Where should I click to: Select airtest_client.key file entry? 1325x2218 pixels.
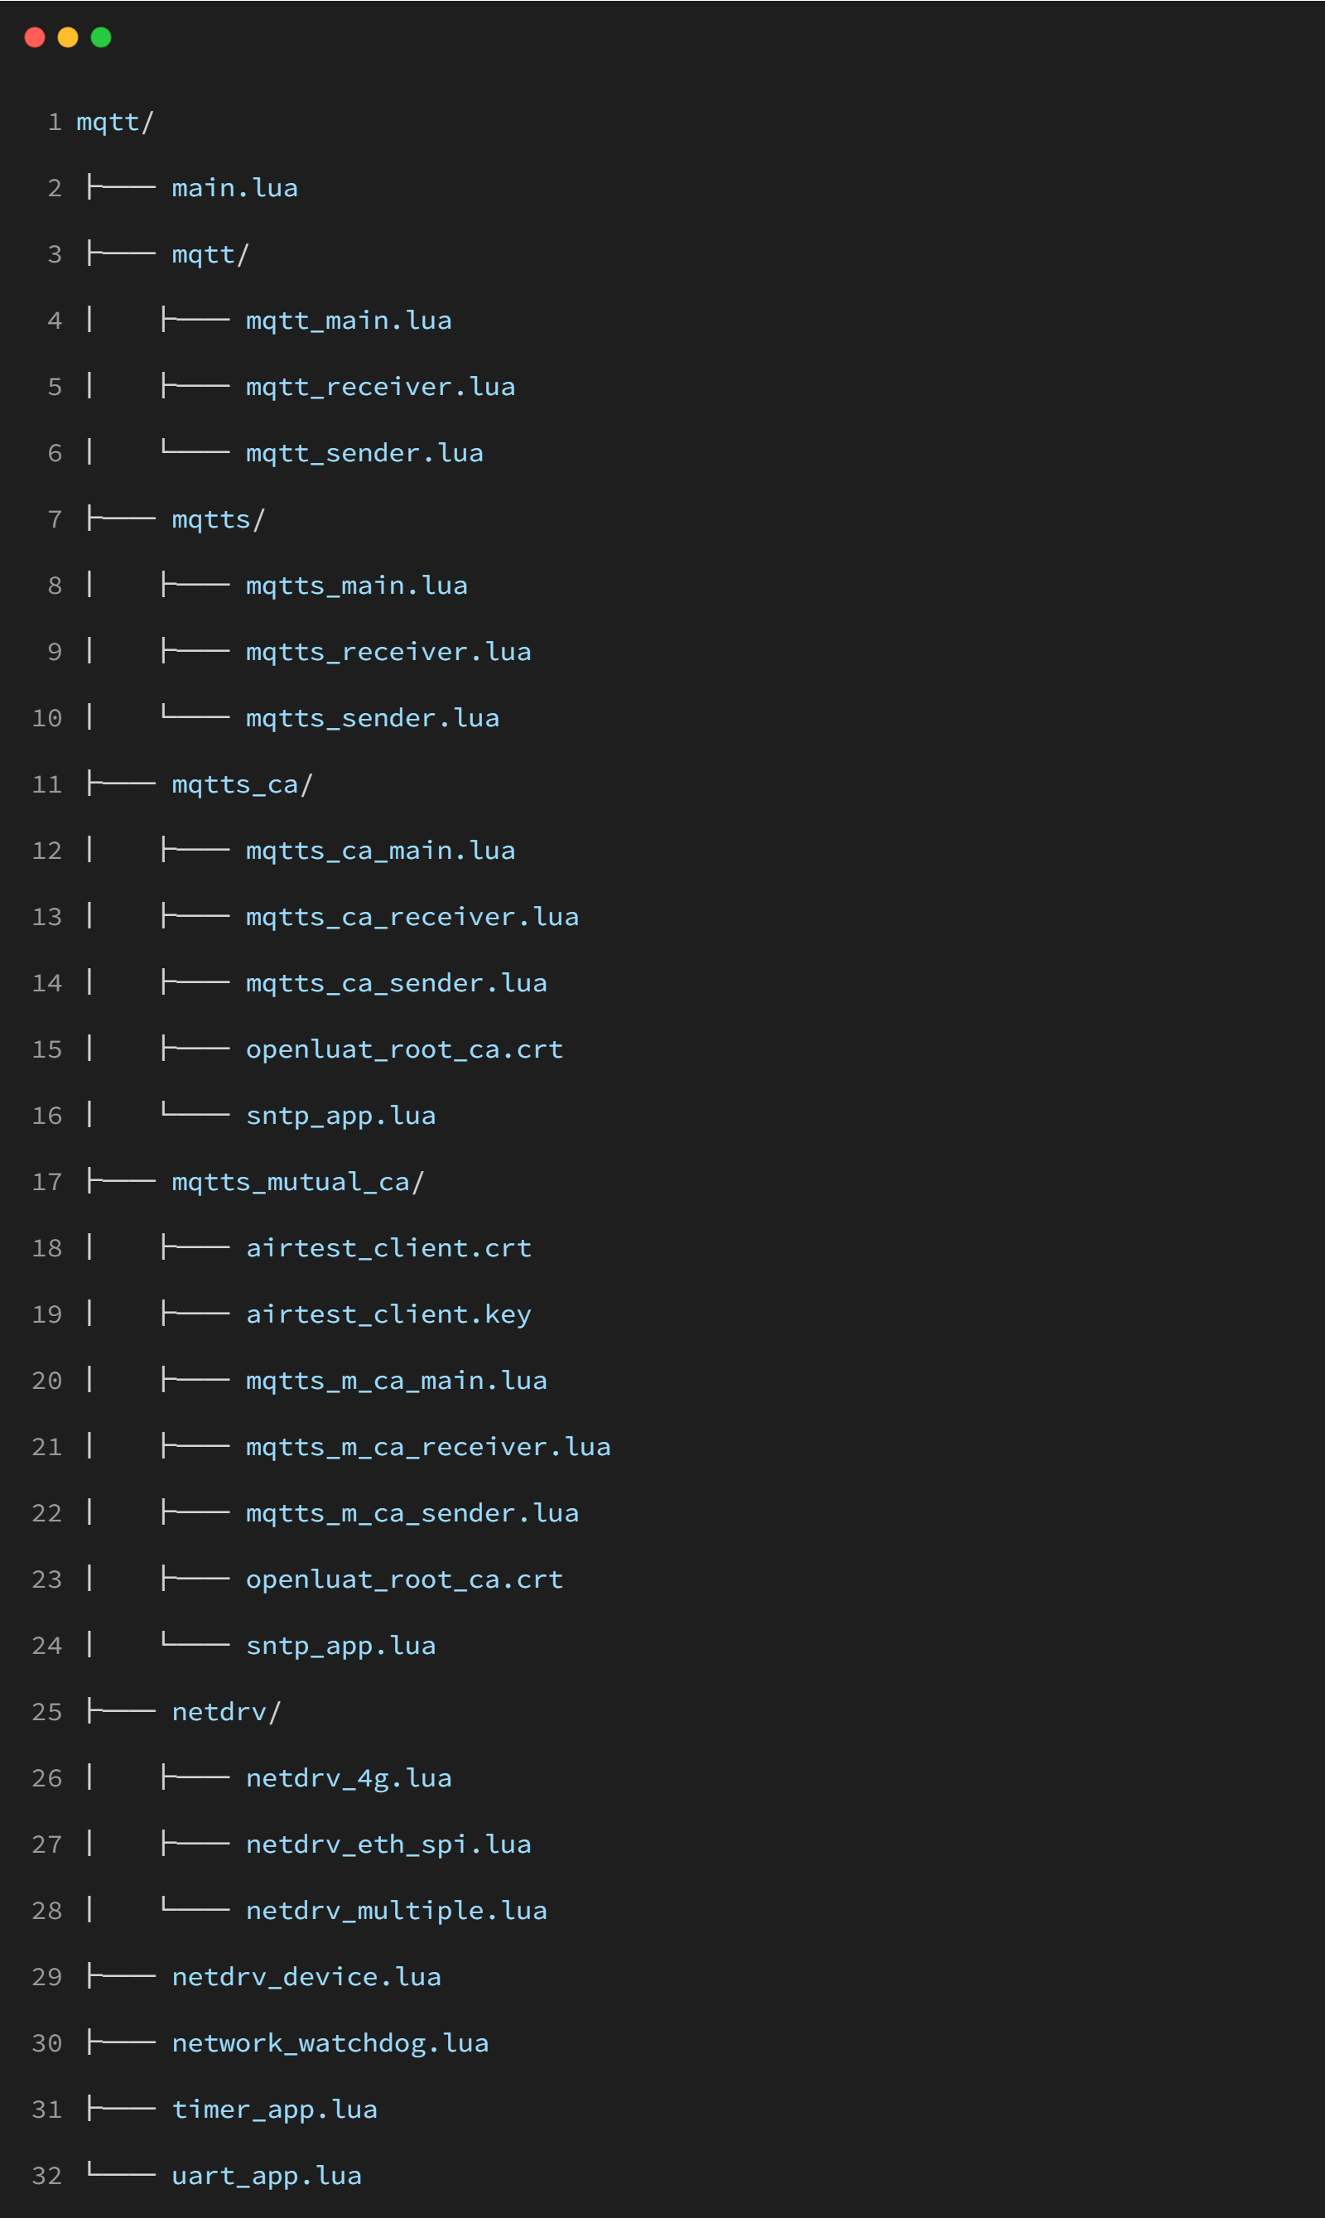pos(388,1314)
